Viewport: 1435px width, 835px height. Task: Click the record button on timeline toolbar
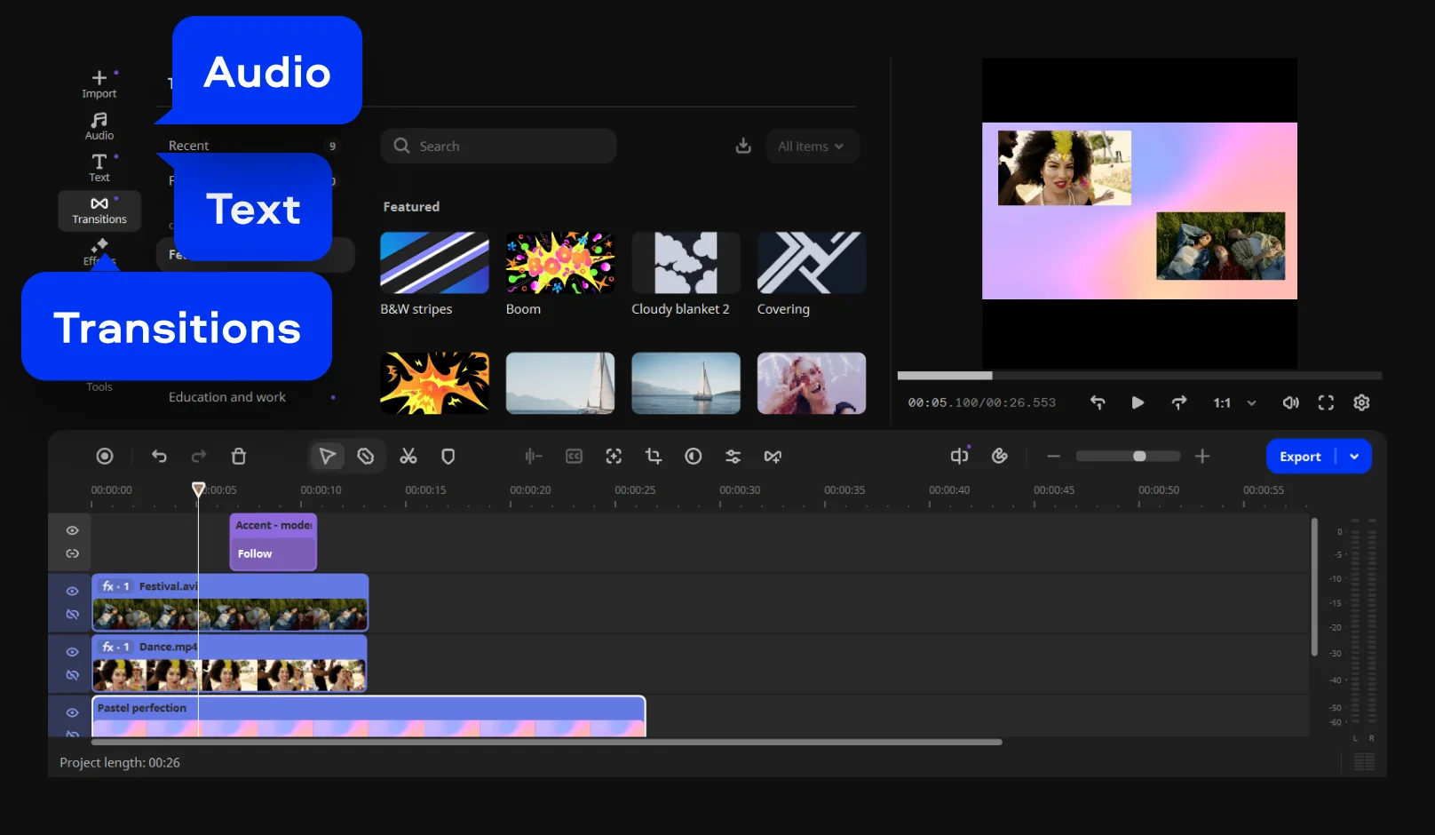tap(105, 457)
